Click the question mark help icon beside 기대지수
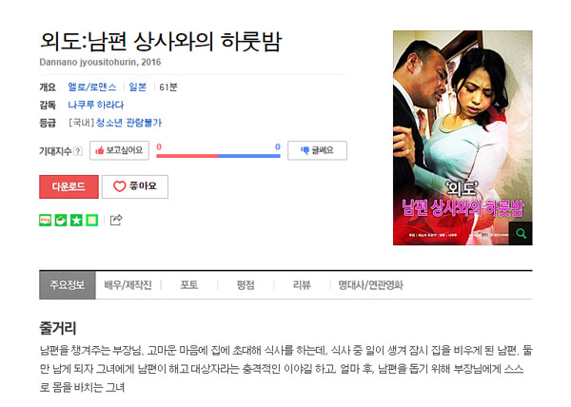 [78, 151]
